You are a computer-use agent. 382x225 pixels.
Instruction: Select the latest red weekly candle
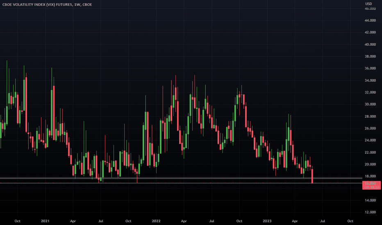(312, 175)
